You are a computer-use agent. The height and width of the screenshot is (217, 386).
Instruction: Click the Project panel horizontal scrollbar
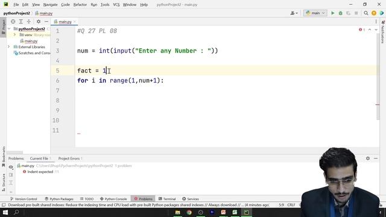(x=14, y=153)
